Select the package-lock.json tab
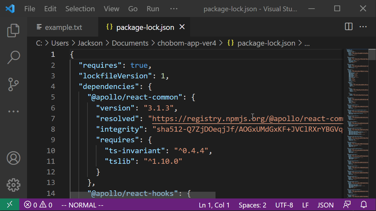Viewport: 376px width, 211px height. tap(144, 27)
